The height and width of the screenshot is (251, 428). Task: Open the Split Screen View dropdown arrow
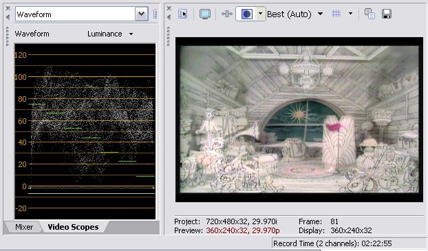(x=261, y=14)
